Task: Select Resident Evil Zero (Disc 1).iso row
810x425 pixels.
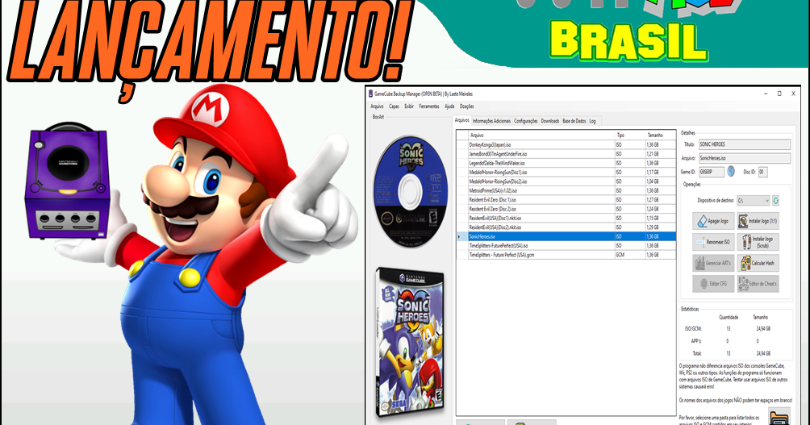Action: (566, 200)
